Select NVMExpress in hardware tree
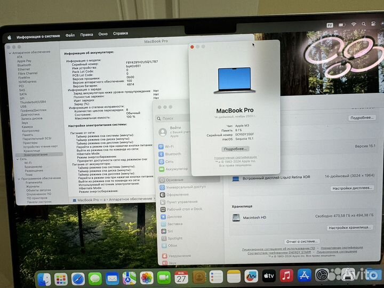The height and width of the screenshot is (288, 384). point(27,82)
